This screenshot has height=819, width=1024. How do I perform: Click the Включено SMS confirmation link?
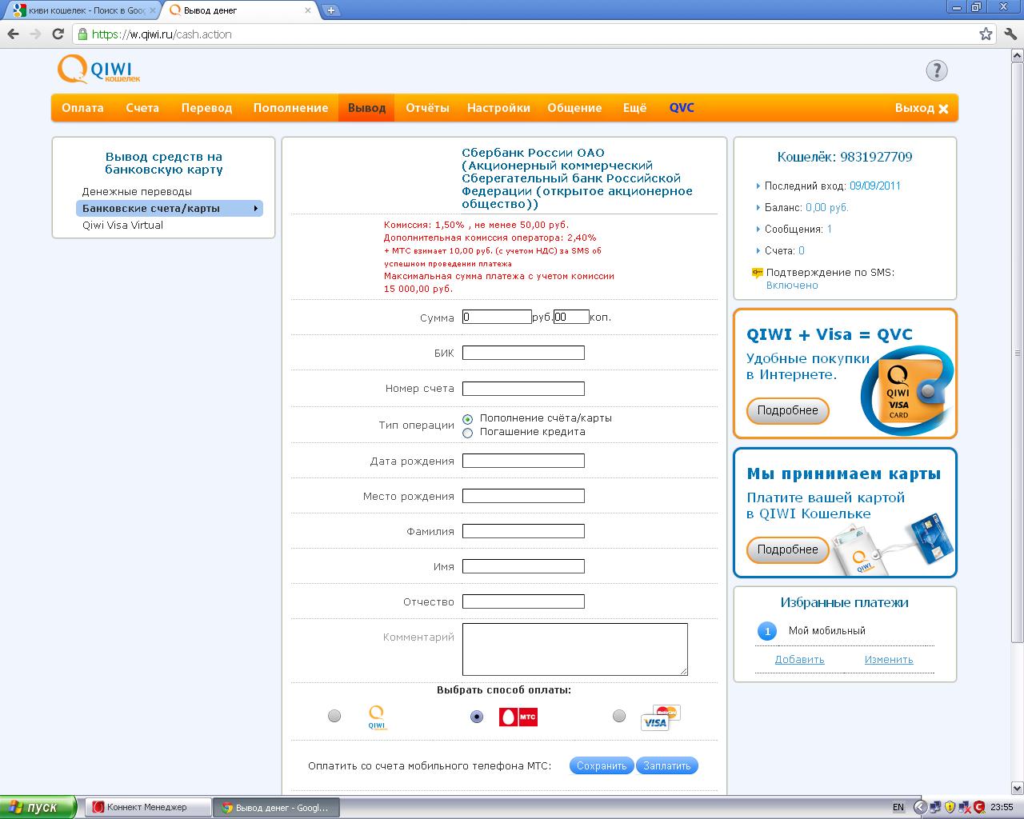point(792,286)
